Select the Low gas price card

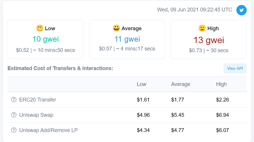click(x=45, y=39)
